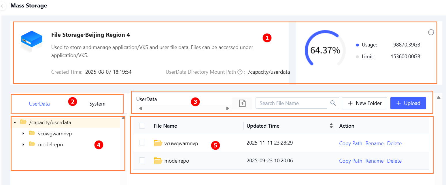Click the Search File Name field
This screenshot has width=446, height=185.
coord(291,103)
